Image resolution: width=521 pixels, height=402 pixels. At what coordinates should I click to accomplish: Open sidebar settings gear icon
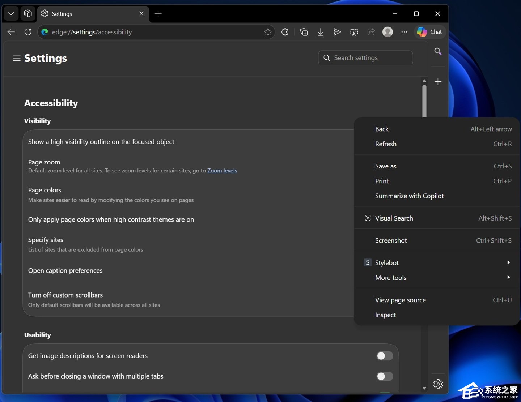click(x=438, y=384)
